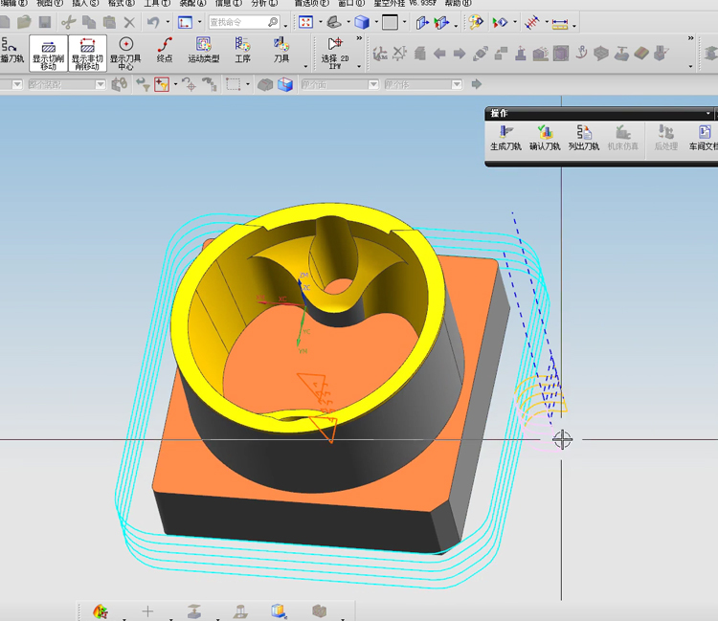Image resolution: width=718 pixels, height=621 pixels.
Task: Open the 单个体 body rule combo box
Action: [423, 84]
